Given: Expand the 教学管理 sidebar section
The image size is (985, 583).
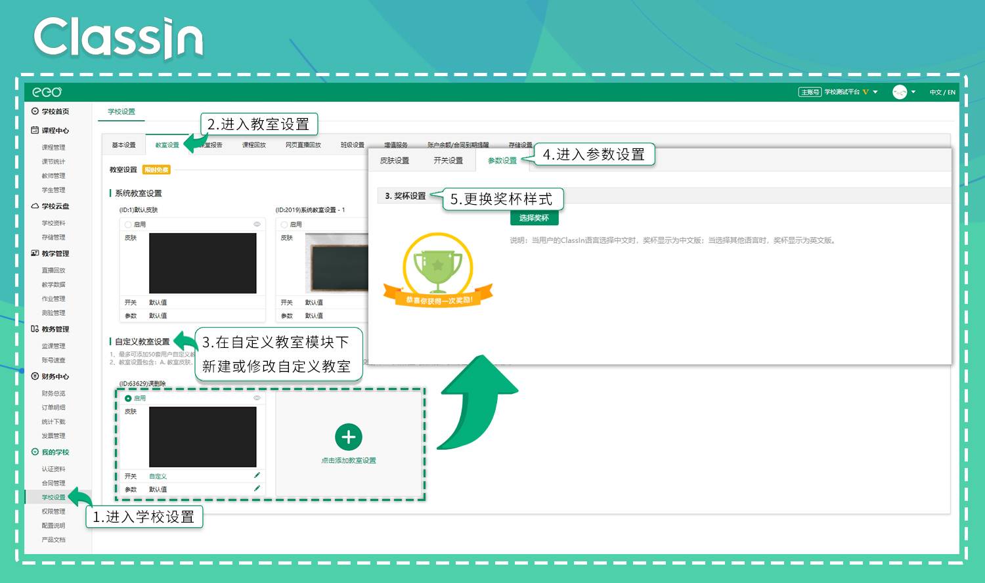Looking at the screenshot, I should point(55,253).
